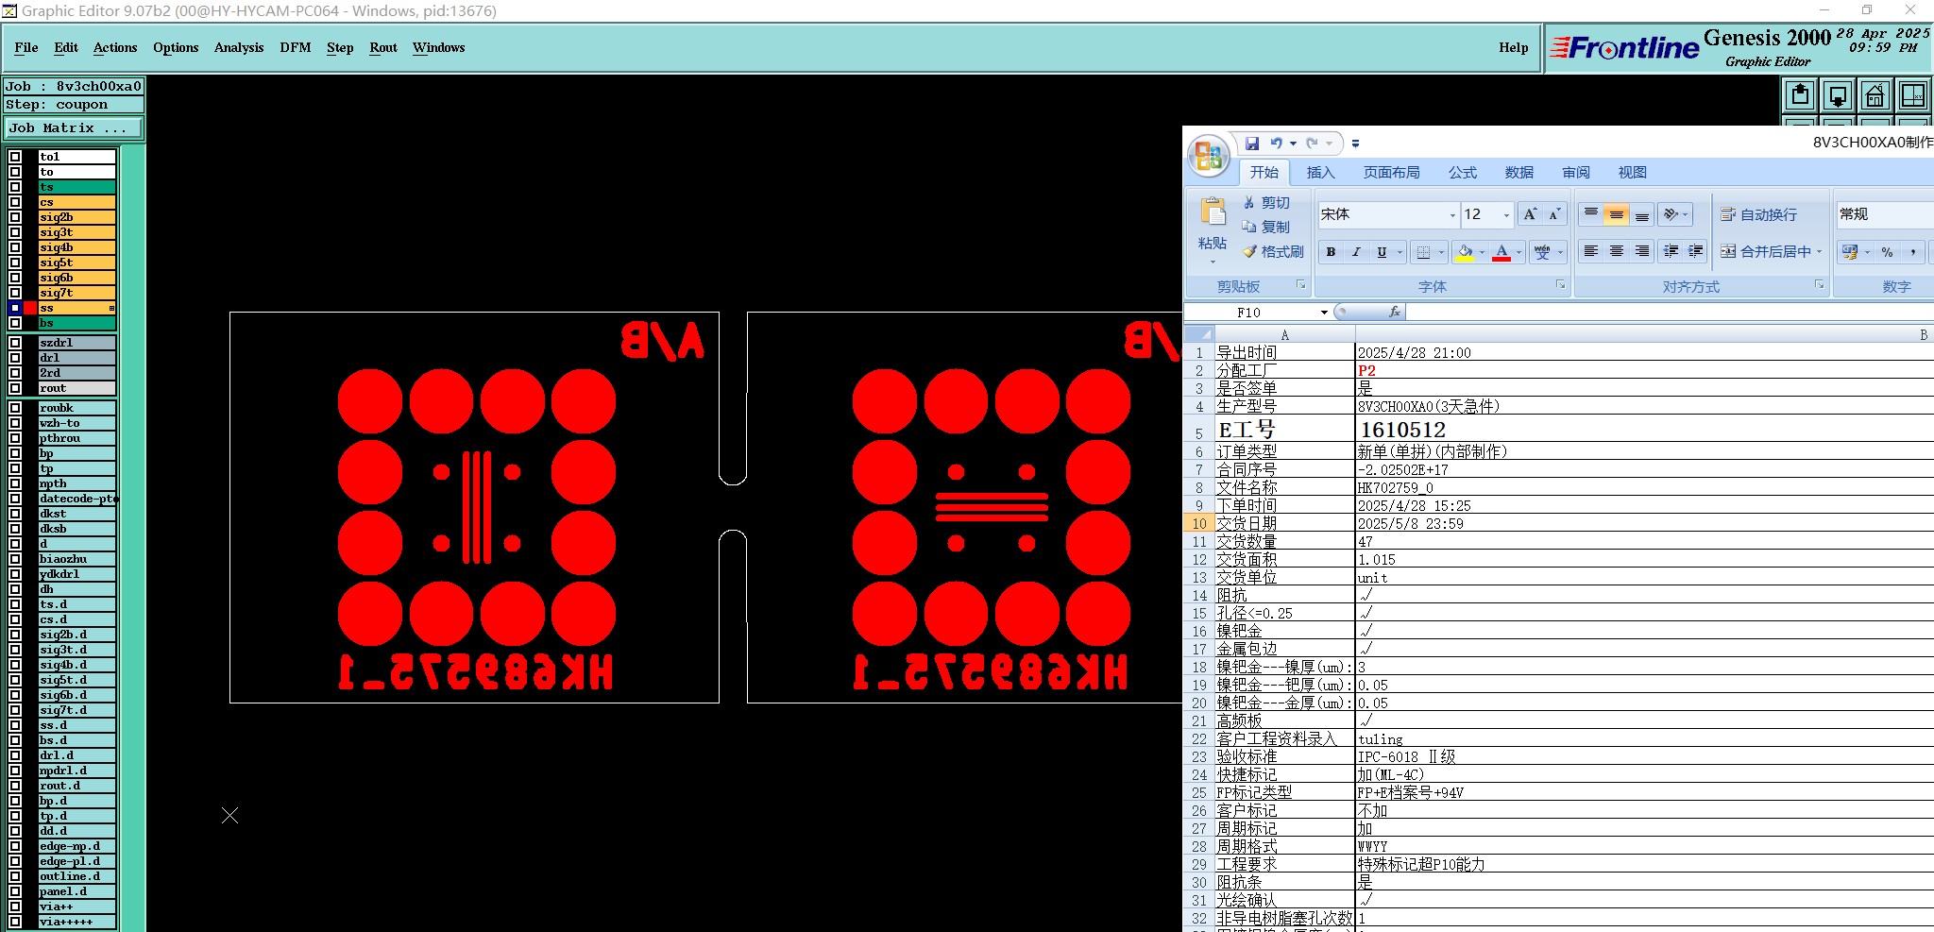This screenshot has width=1934, height=932.
Task: Open the Help menu in Genesis
Action: pos(1514,47)
